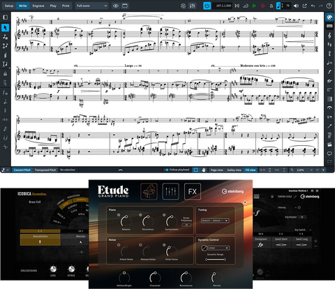
Task: Open the mixer sliders page in Etude
Action: click(171, 191)
